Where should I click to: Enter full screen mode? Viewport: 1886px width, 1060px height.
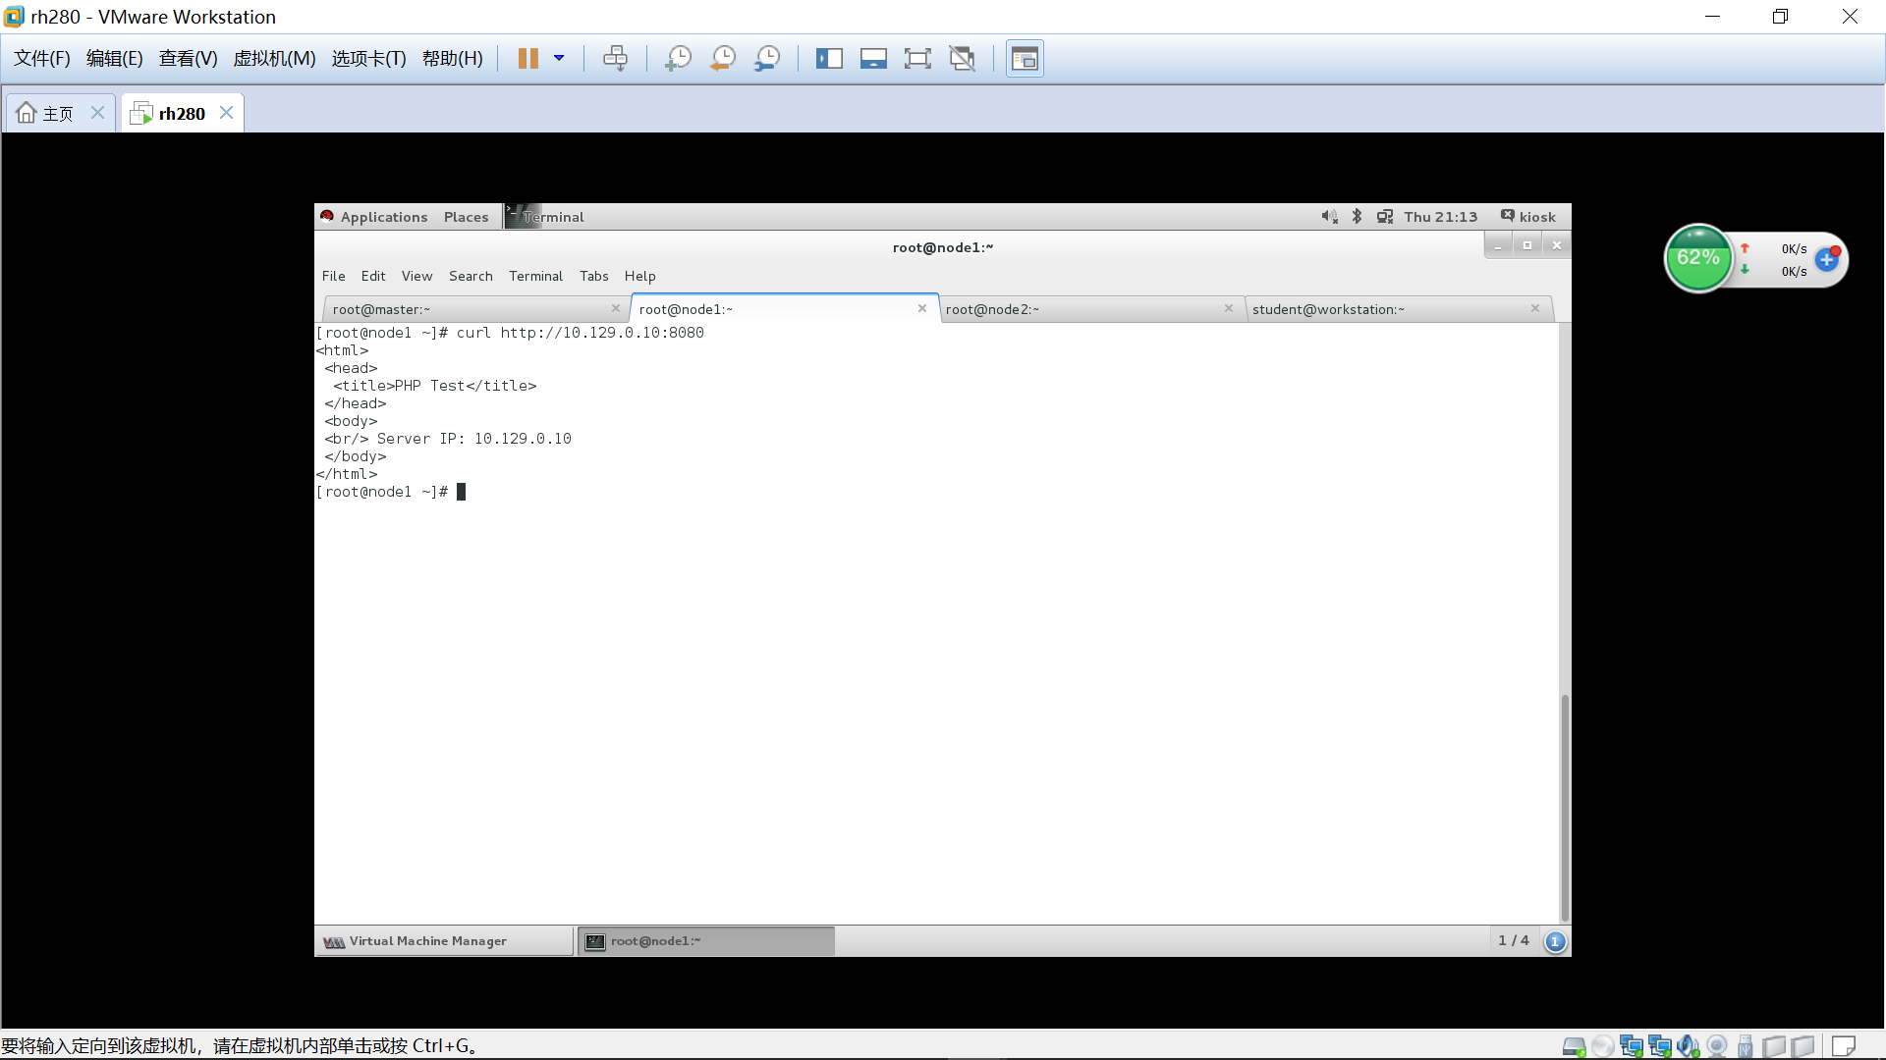[x=917, y=59]
